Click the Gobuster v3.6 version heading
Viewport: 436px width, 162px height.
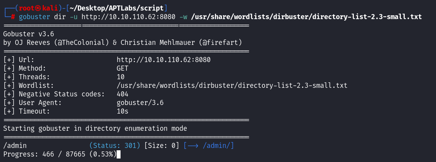[28, 34]
